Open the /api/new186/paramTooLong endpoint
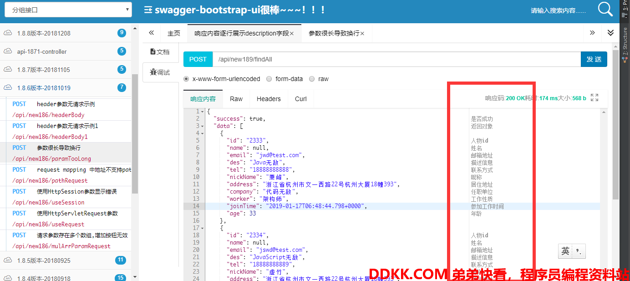Screen dimensions: 630x281 [x=51, y=158]
